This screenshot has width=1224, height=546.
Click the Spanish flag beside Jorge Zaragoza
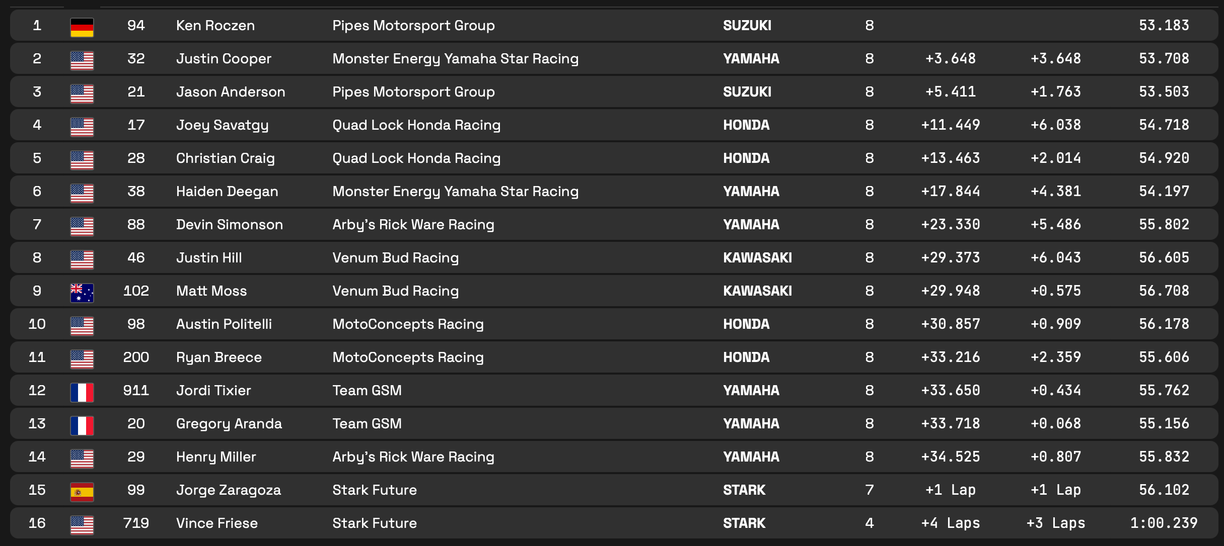82,492
